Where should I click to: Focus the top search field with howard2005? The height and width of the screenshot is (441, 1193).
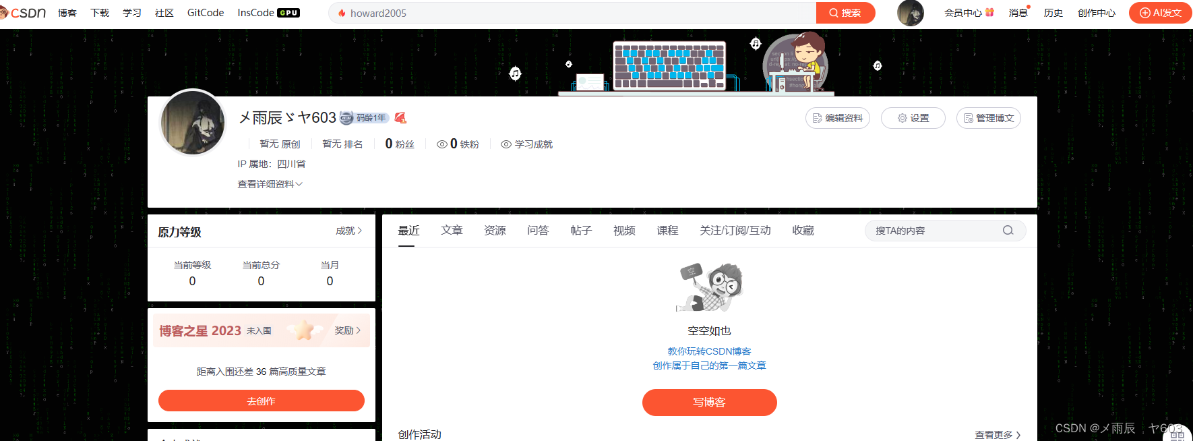tap(573, 13)
